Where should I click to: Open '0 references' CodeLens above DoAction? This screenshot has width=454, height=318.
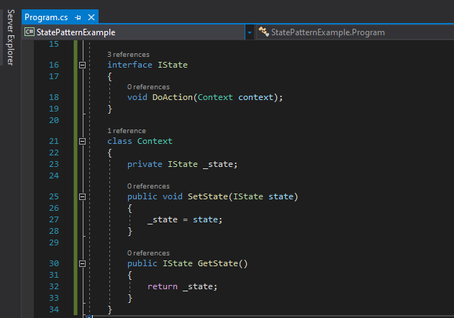tap(148, 87)
